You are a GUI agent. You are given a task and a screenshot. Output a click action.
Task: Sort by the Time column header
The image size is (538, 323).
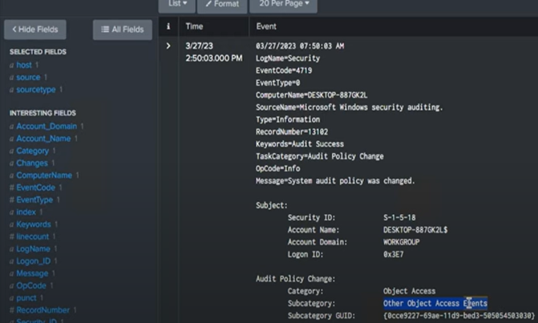coord(194,26)
